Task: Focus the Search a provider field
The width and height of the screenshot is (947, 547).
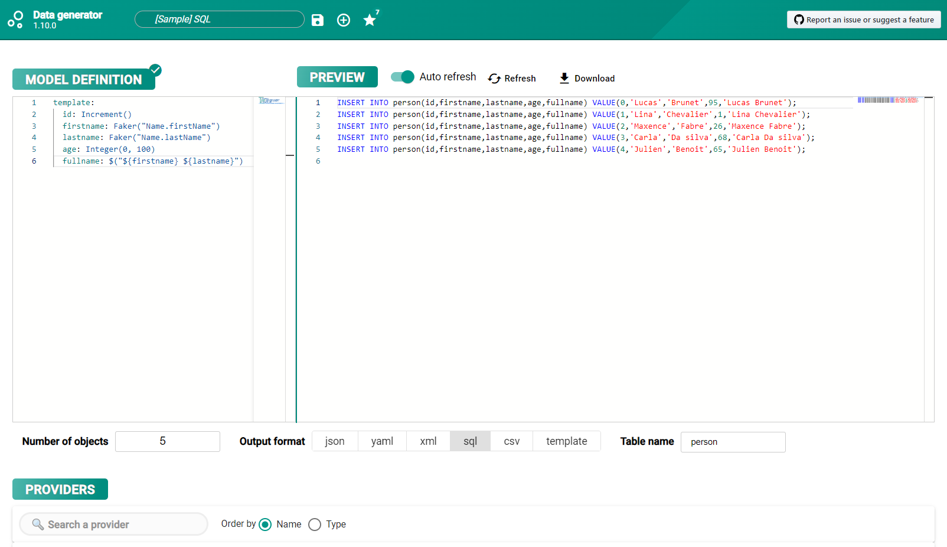Action: pos(113,524)
